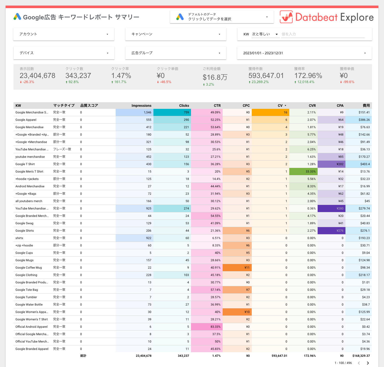The width and height of the screenshot is (384, 367).
Task: Click the Databeat Explore logo
Action: (327, 17)
